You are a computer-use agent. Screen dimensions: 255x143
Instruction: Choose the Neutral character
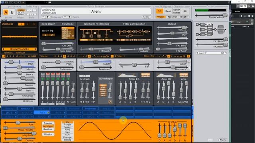[x=172, y=17]
